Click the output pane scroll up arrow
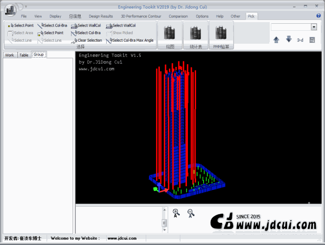Viewport: 325px width, 245px height. point(165,210)
